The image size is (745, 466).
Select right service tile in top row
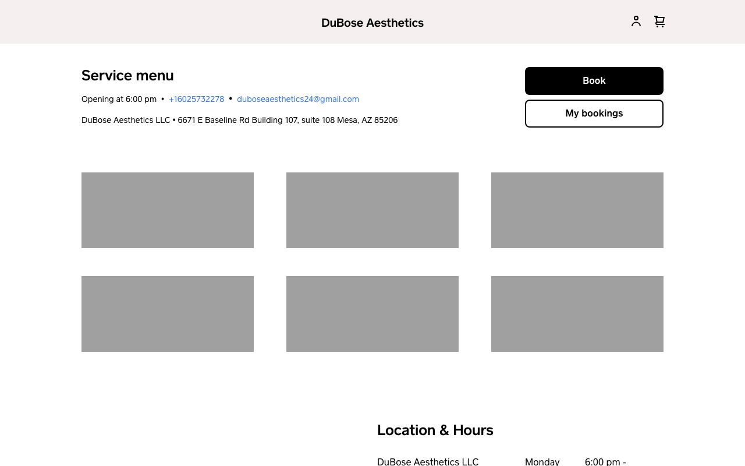[577, 210]
